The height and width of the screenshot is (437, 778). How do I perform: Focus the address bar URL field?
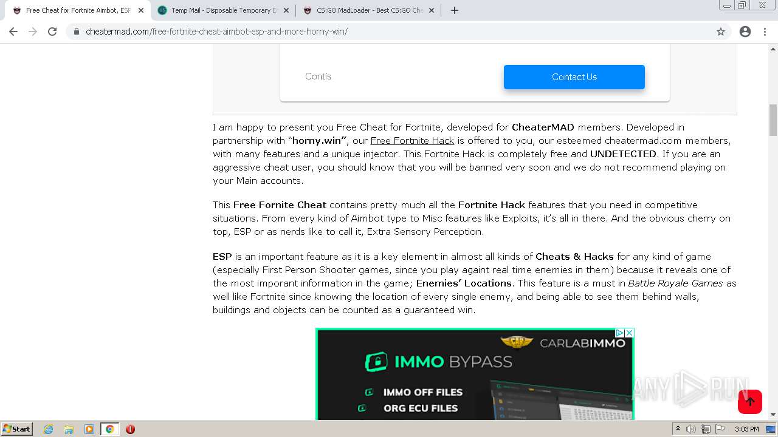pos(398,32)
